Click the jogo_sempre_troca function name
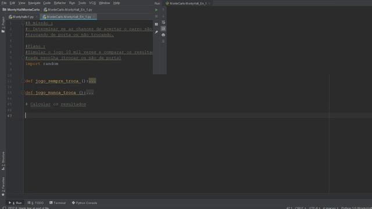372x209 pixels. click(57, 81)
